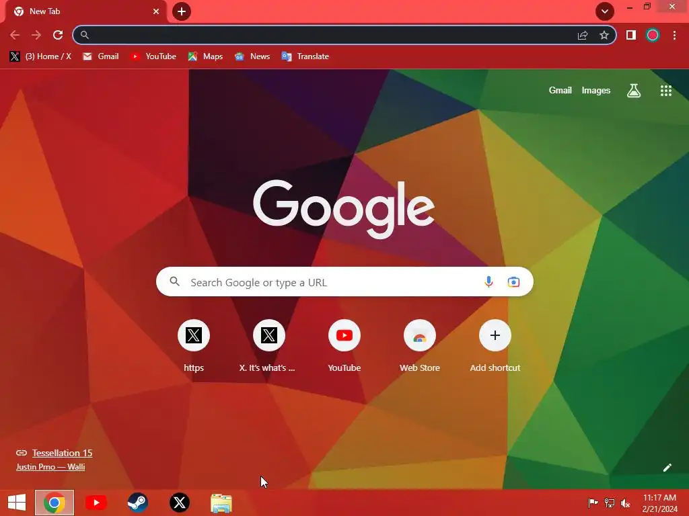Open Search Labs flask icon
The width and height of the screenshot is (689, 516).
[634, 91]
